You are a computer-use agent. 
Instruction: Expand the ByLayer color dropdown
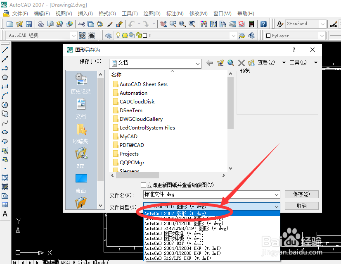pos(322,36)
